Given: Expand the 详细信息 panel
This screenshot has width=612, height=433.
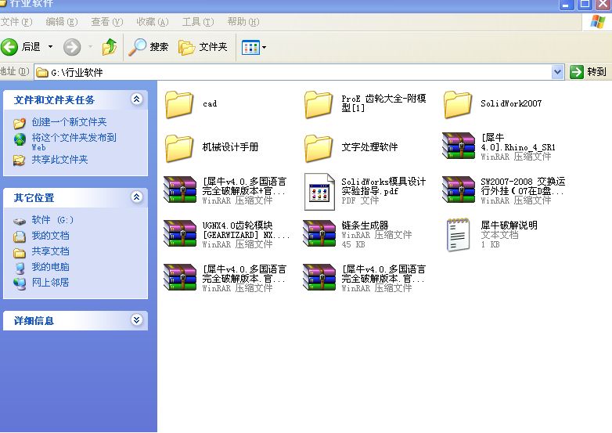Looking at the screenshot, I should 136,320.
